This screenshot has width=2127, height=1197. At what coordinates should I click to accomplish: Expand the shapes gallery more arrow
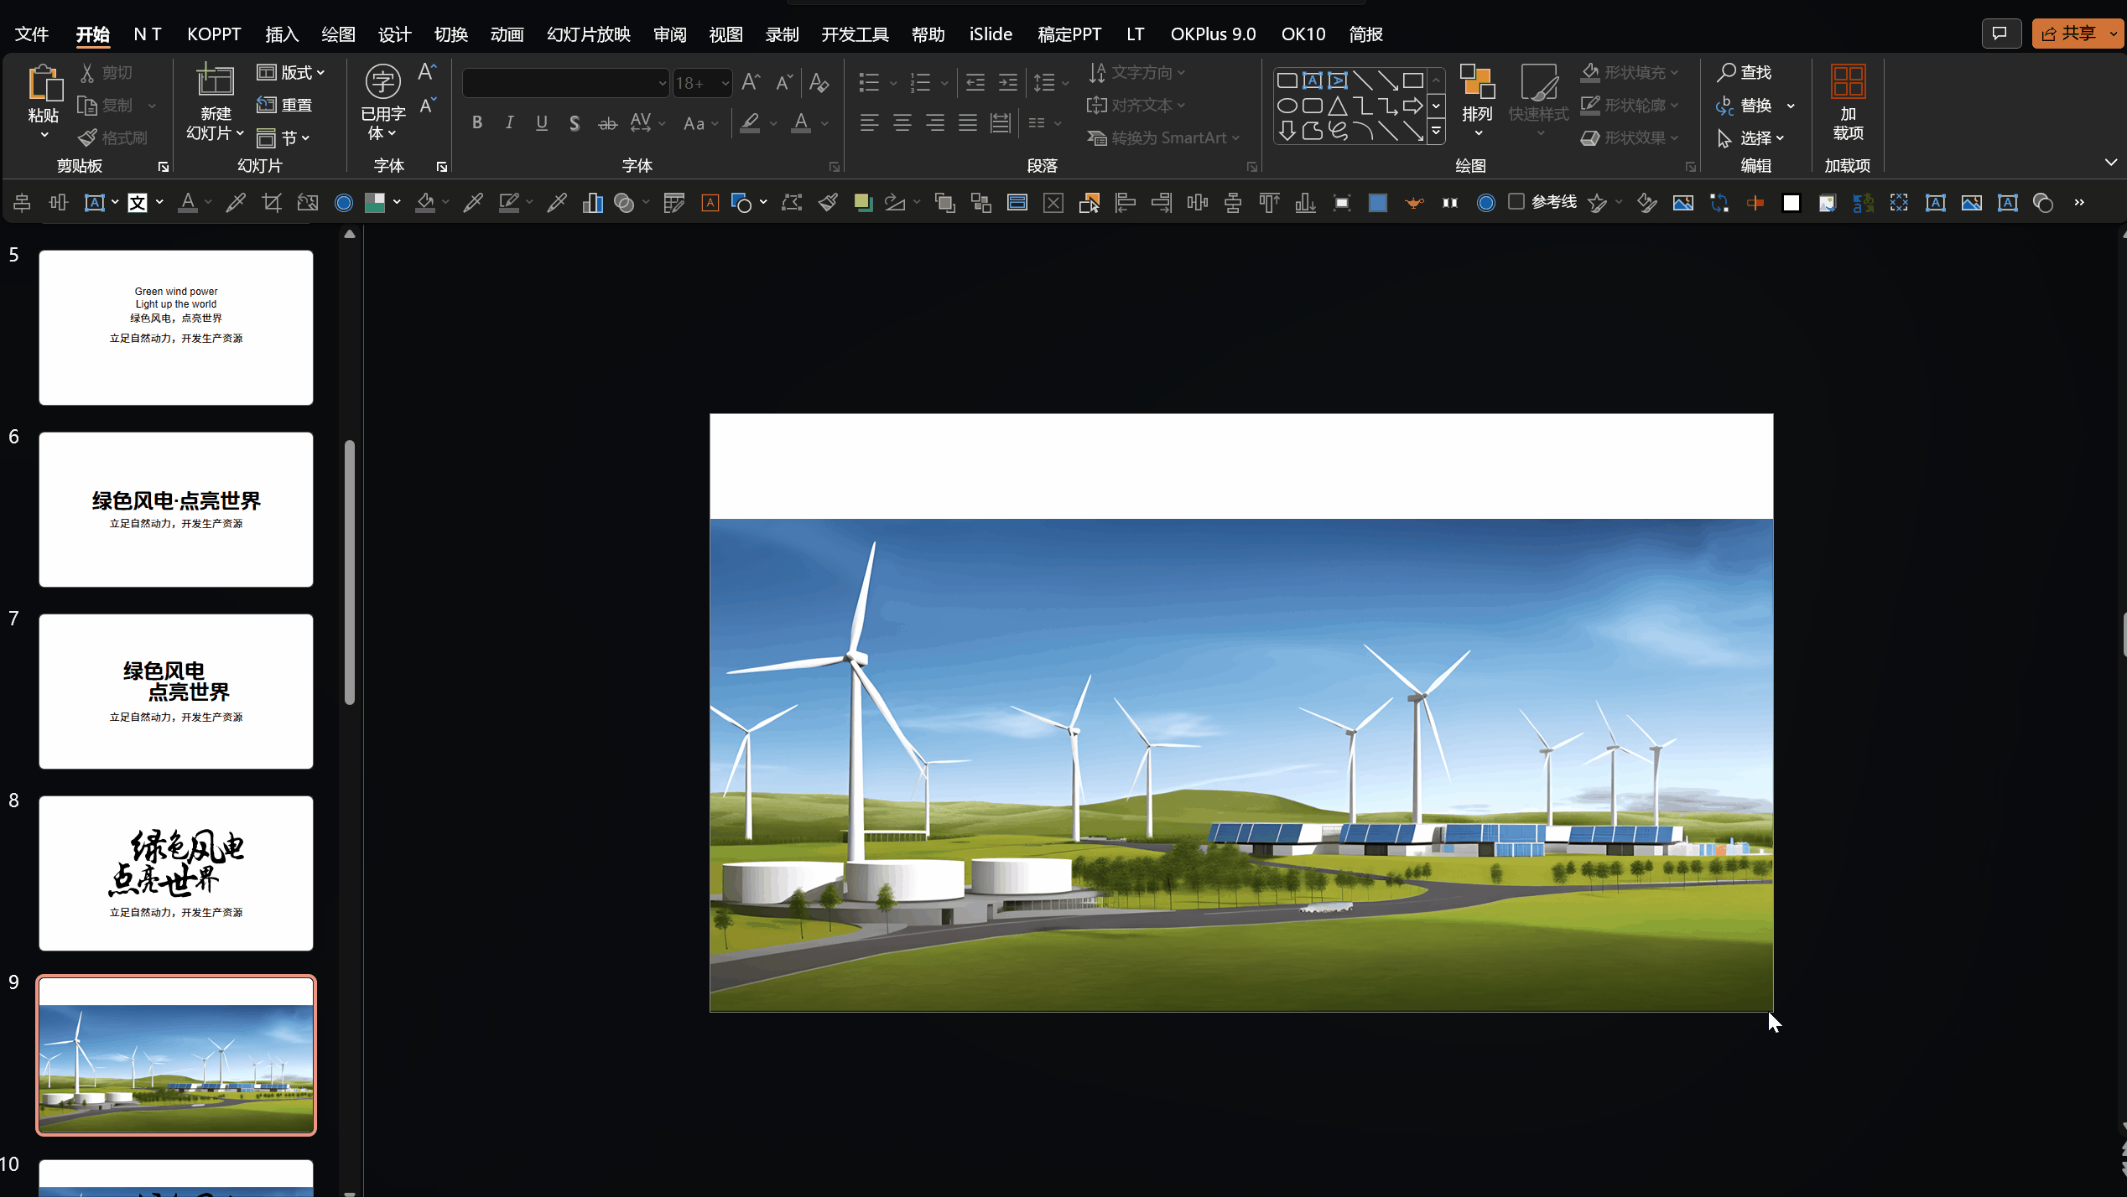1436,131
